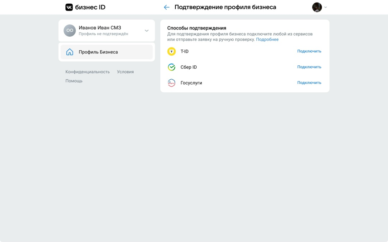Viewport: 388px width, 242px height.
Task: Connect T-ID via Подключить
Action: [x=309, y=51]
